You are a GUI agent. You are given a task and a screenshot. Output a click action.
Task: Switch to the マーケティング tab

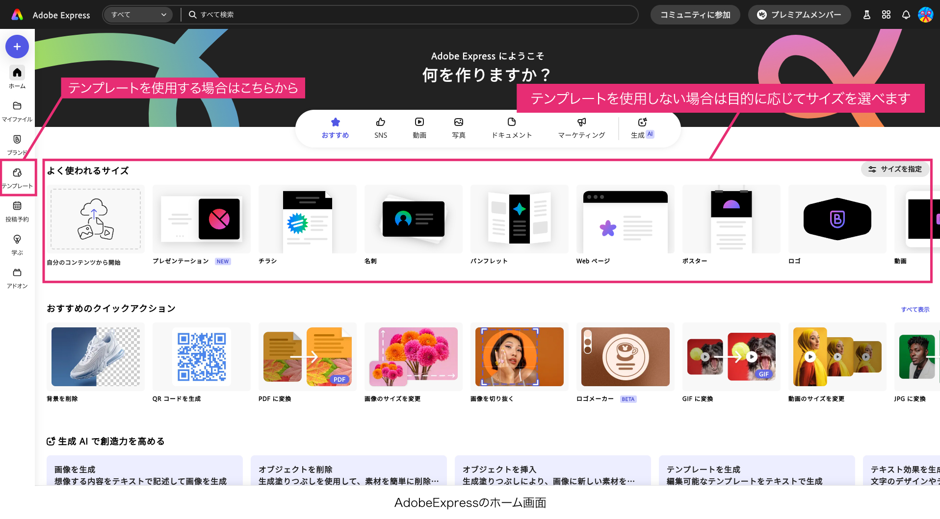coord(581,127)
